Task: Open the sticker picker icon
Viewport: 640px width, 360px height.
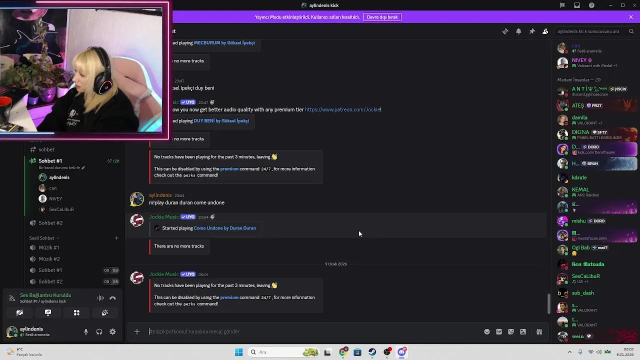Action: 511,331
